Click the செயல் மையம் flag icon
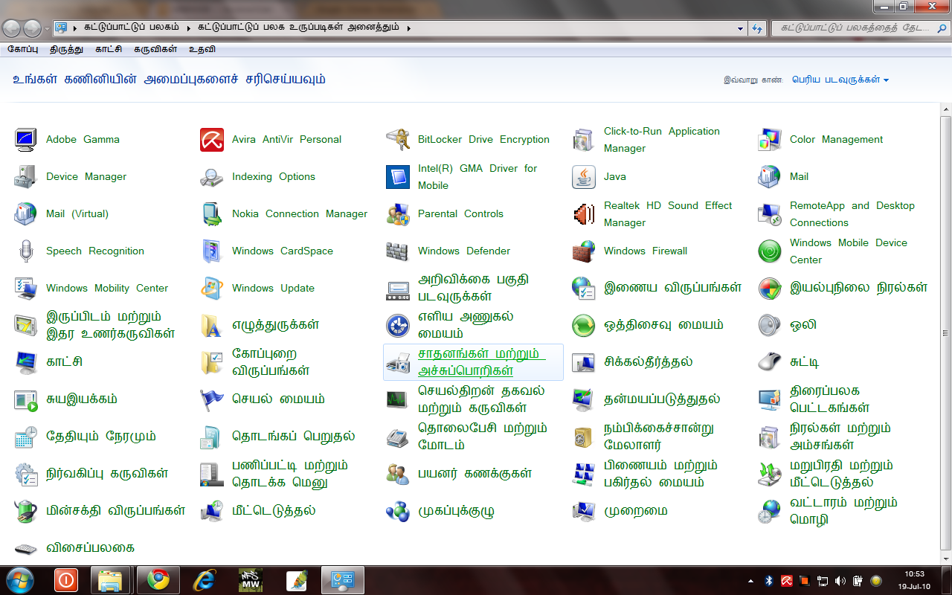The width and height of the screenshot is (952, 595). point(212,400)
